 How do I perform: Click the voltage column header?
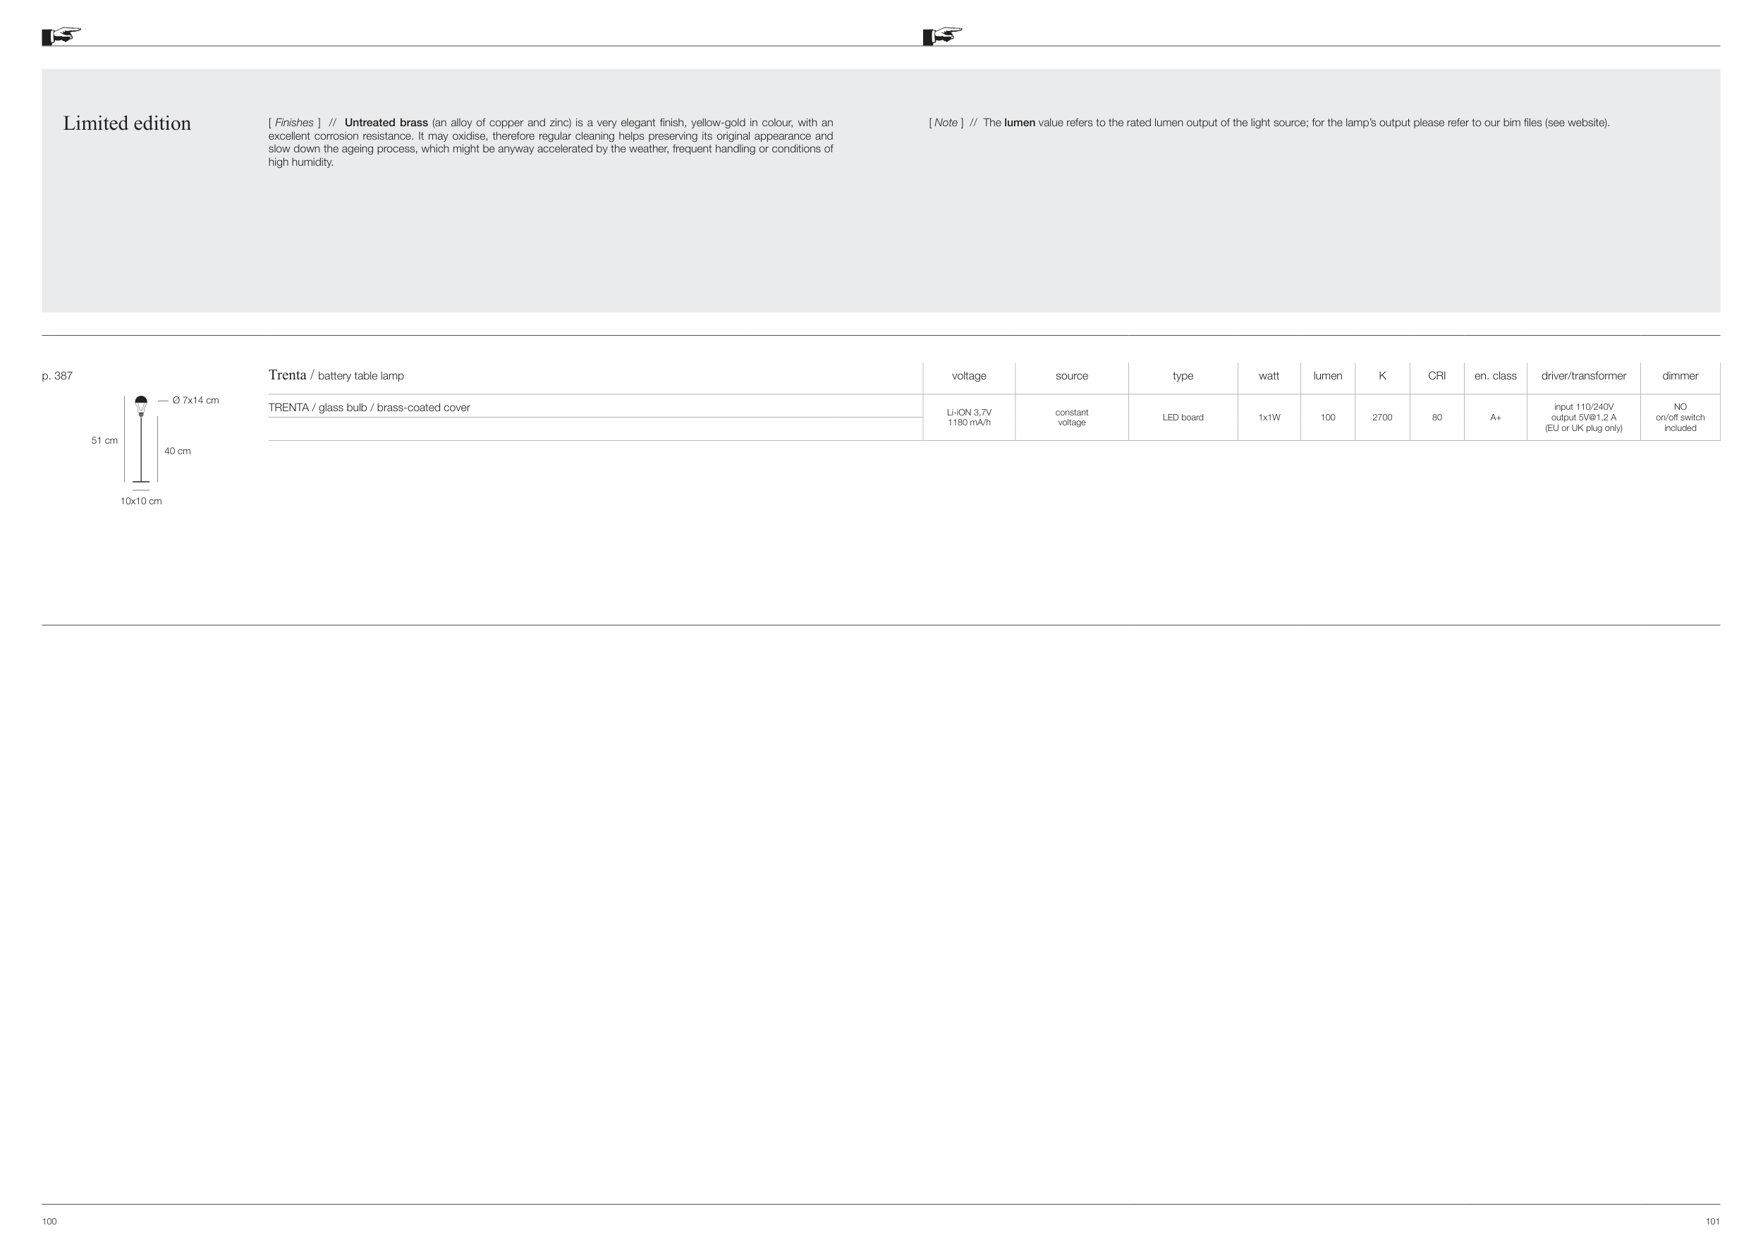click(968, 375)
